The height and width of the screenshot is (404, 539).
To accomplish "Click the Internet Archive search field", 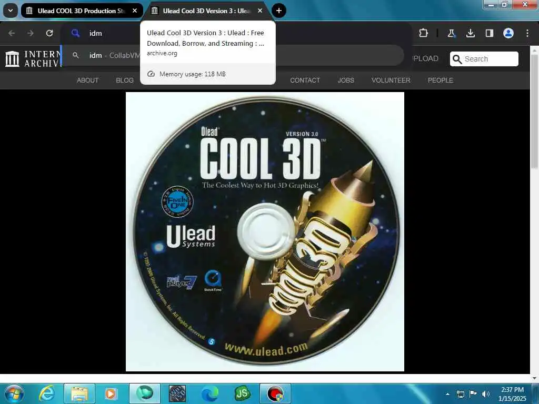I will [484, 59].
